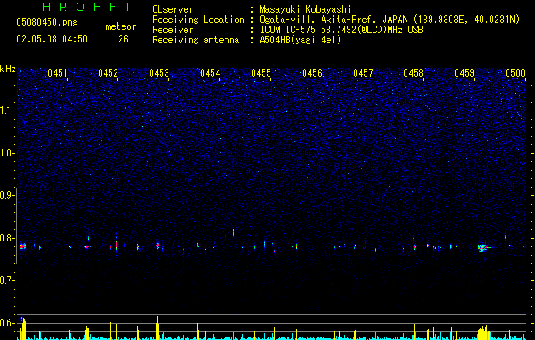Click the 0452 time marker
The width and height of the screenshot is (535, 340).
(108, 73)
